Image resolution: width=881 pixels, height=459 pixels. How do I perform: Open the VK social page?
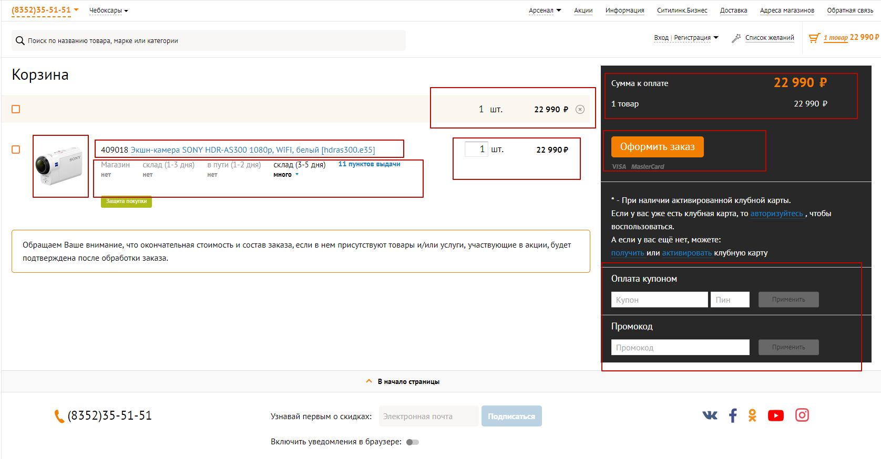click(x=710, y=415)
